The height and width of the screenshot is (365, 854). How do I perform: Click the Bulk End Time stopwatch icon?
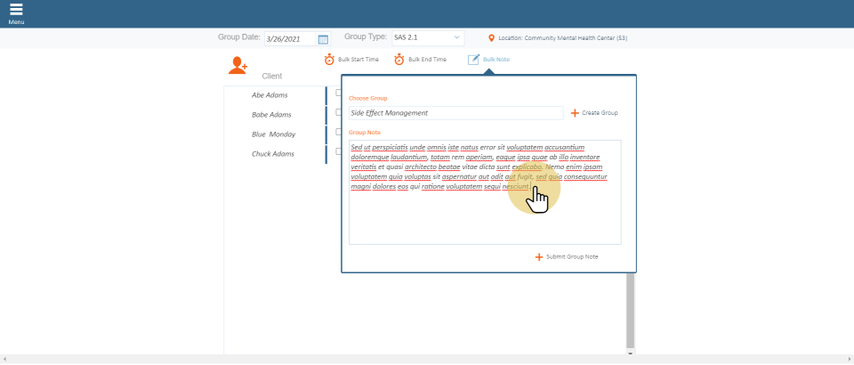pos(399,60)
